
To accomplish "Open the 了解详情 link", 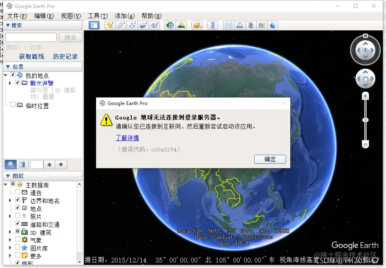I will pyautogui.click(x=127, y=138).
